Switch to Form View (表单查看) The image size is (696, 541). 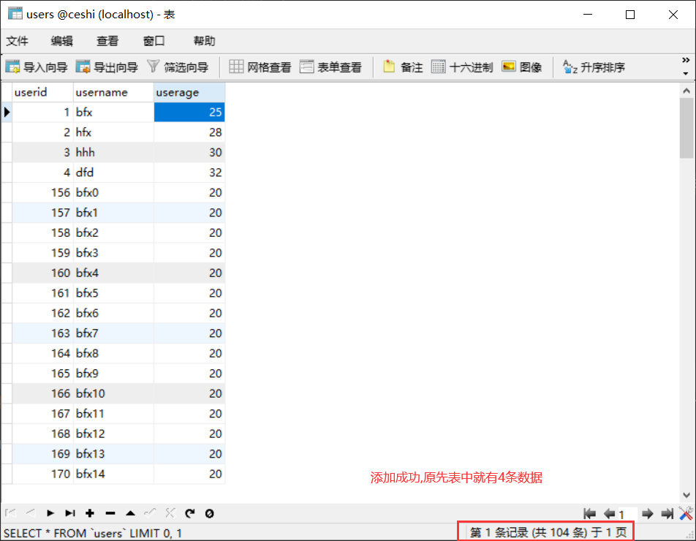[x=330, y=67]
